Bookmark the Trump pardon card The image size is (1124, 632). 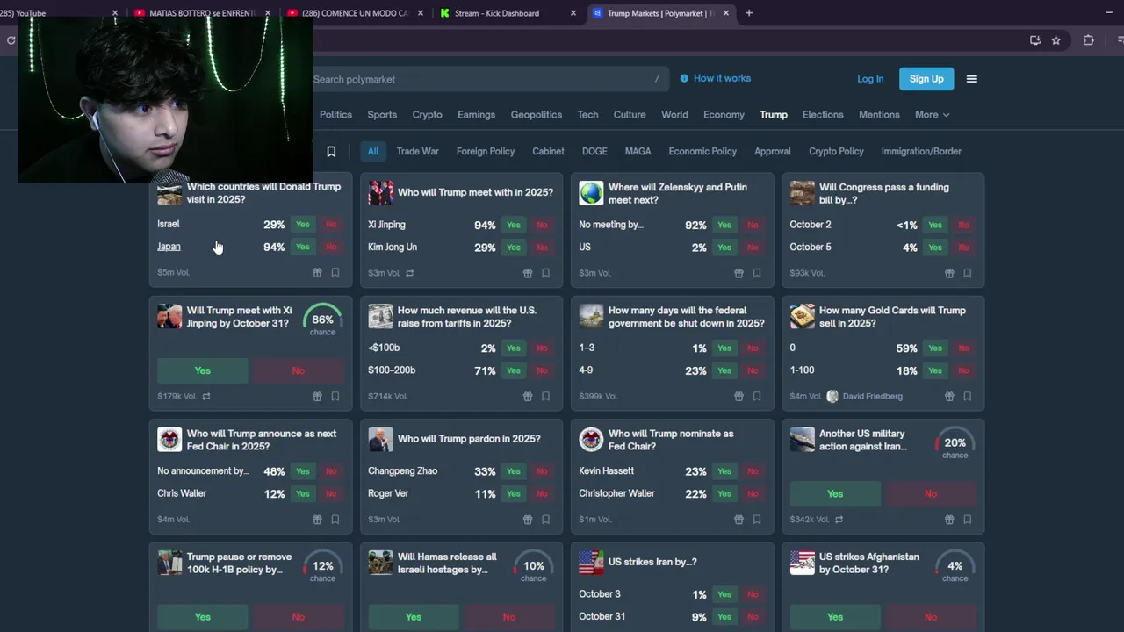[545, 520]
